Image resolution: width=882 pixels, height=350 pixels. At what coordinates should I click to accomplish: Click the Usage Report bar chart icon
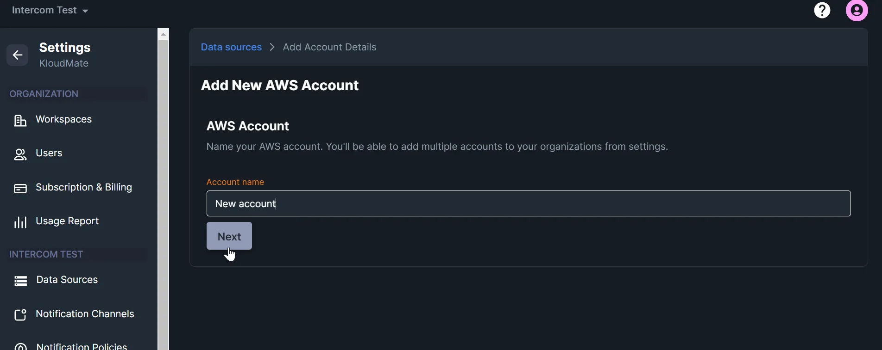[x=20, y=222]
